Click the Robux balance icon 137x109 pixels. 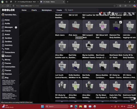pos(113,14)
